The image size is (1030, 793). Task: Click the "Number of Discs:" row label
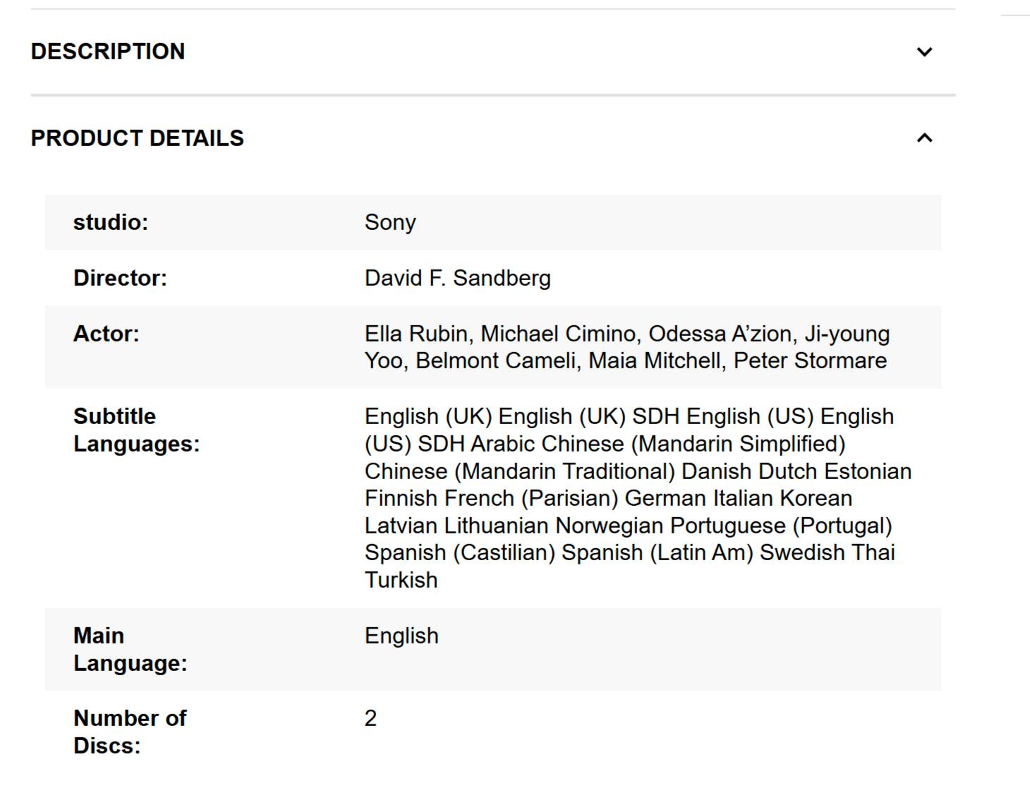pyautogui.click(x=130, y=732)
